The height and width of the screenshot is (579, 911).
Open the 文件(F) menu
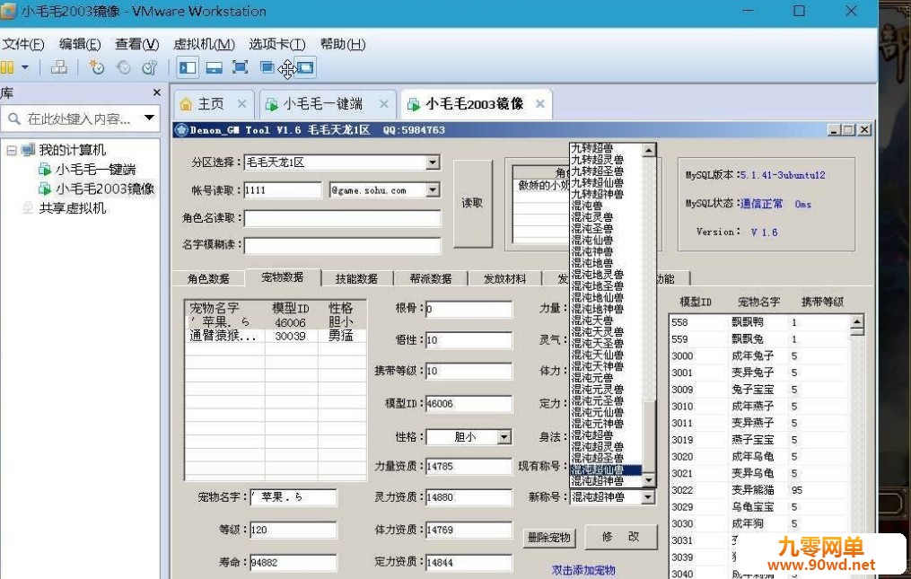[22, 44]
